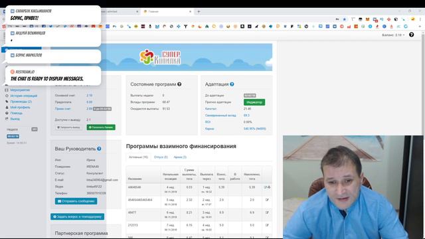This screenshot has height=239, width=425.
Task: Open Y-shaped bookmark icon in bookmarks bar
Action: point(186,27)
